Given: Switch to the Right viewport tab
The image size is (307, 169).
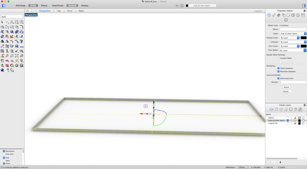Looking at the screenshot, I should (81, 11).
